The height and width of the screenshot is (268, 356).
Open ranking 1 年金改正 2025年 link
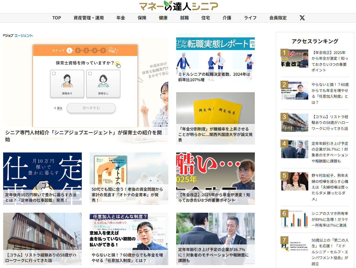coord(330,61)
